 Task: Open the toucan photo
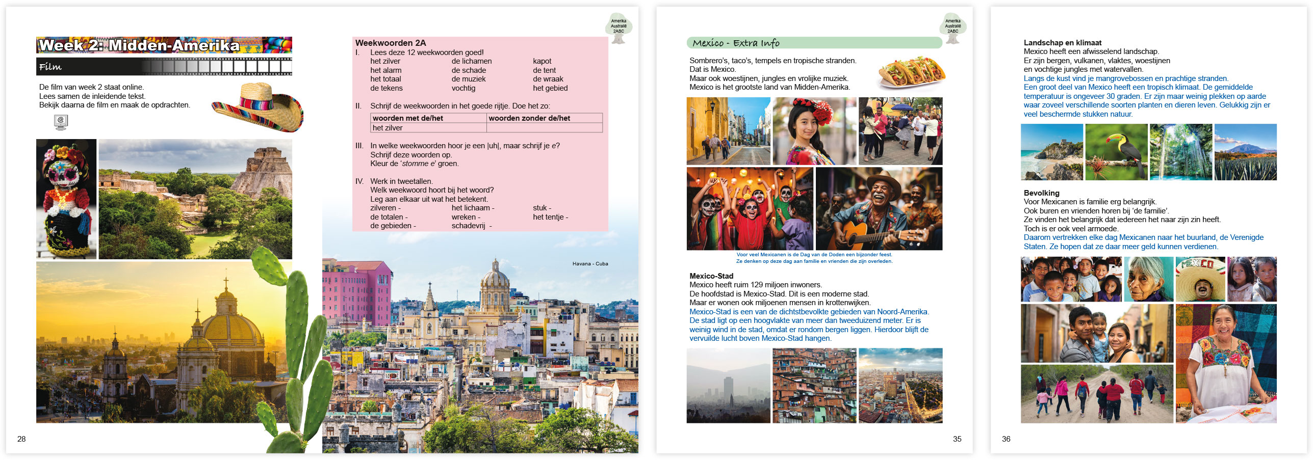[1116, 152]
